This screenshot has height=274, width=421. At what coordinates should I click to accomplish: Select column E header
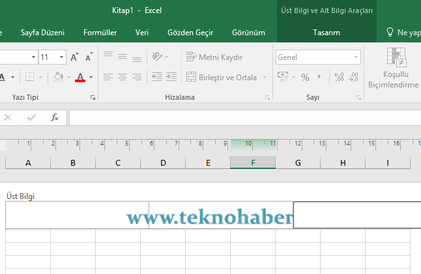208,162
